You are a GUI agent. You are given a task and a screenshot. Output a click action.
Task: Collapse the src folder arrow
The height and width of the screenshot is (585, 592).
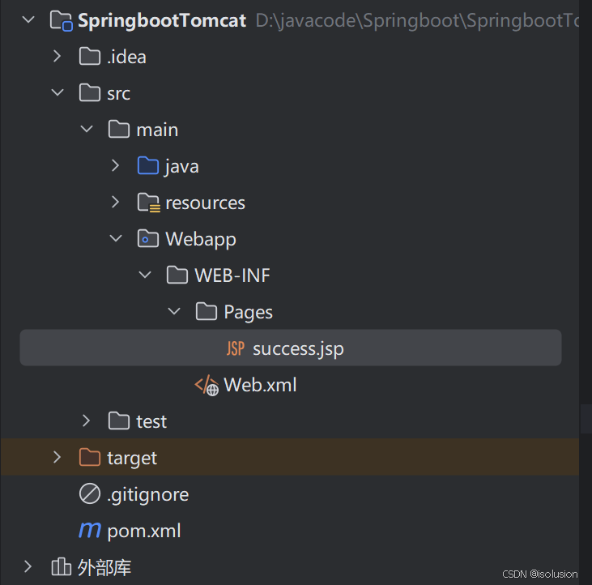[x=57, y=92]
